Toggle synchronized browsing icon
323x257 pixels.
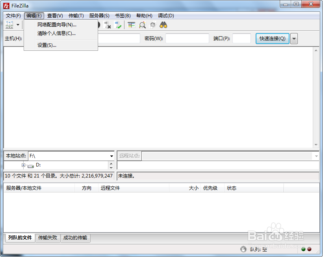(153, 25)
